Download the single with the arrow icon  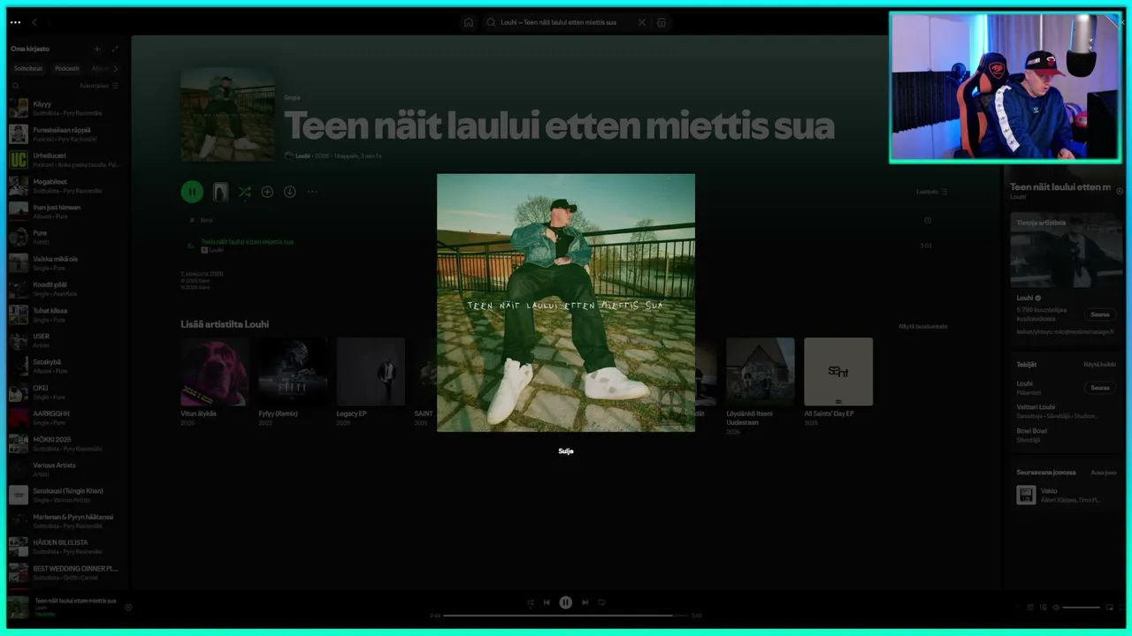point(289,192)
